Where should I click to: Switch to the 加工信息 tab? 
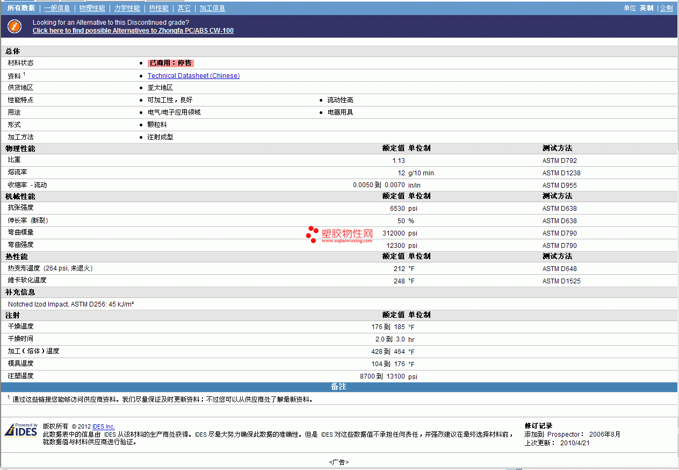pos(212,8)
